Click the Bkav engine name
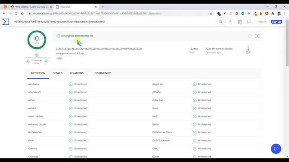Viewport: 289px width, 162px height. pyautogui.click(x=31, y=140)
